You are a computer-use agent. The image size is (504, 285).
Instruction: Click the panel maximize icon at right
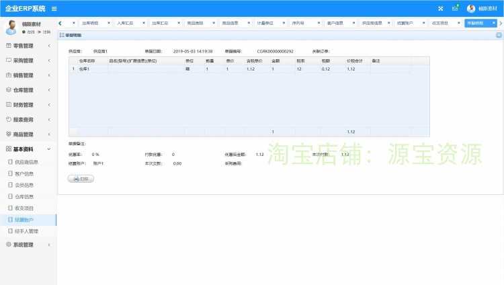[x=499, y=35]
